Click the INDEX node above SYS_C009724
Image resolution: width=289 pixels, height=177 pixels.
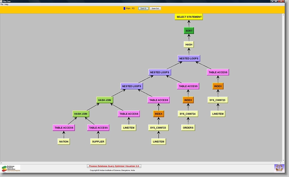[188, 100]
